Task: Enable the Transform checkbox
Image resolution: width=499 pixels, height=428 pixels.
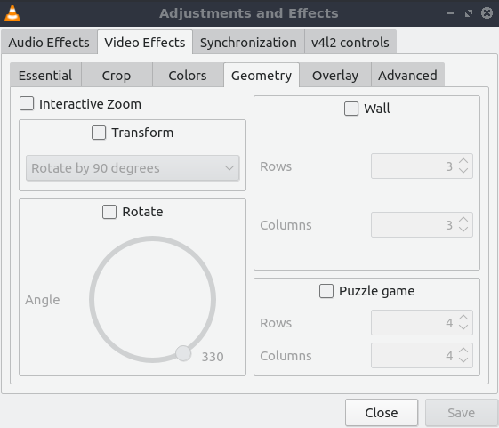Action: point(99,133)
